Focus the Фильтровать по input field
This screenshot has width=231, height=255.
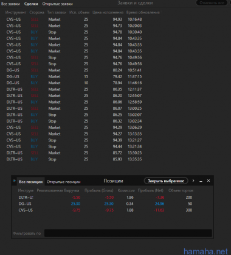(x=128, y=233)
